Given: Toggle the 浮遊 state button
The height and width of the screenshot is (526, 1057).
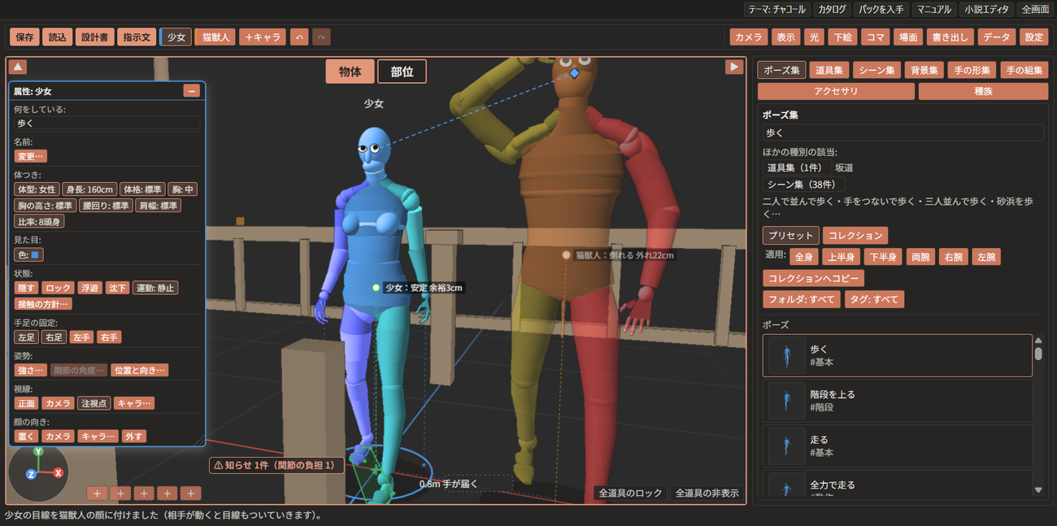Looking at the screenshot, I should pos(89,288).
